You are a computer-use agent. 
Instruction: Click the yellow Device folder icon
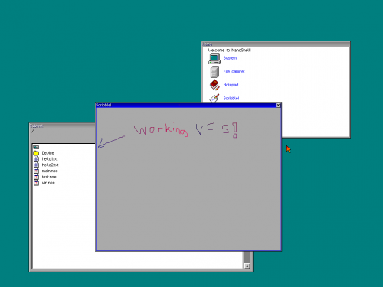click(x=36, y=153)
